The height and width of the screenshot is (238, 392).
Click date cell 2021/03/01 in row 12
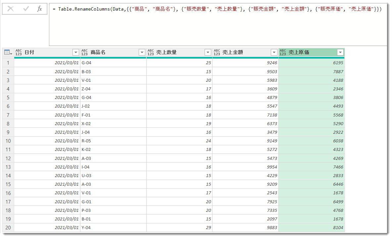pos(47,158)
